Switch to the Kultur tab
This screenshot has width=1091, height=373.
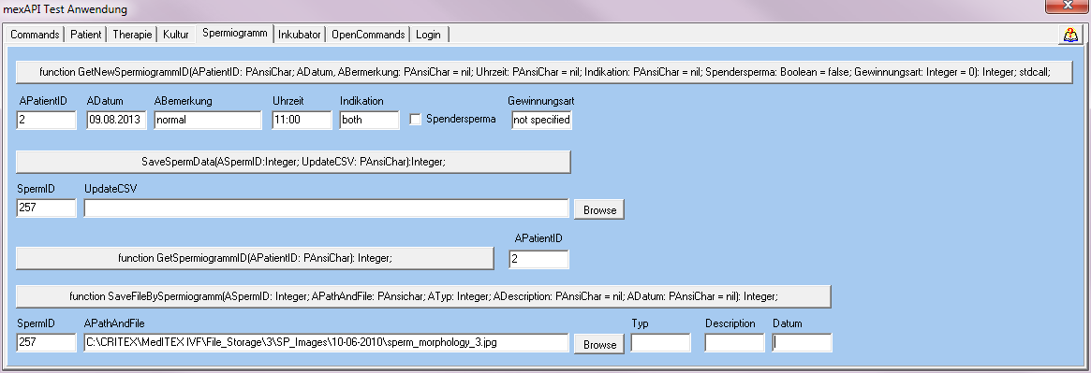176,34
